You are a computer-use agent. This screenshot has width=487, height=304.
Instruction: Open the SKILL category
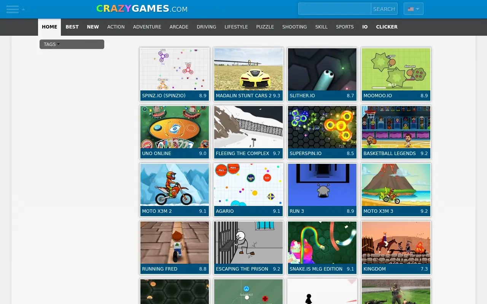(321, 27)
